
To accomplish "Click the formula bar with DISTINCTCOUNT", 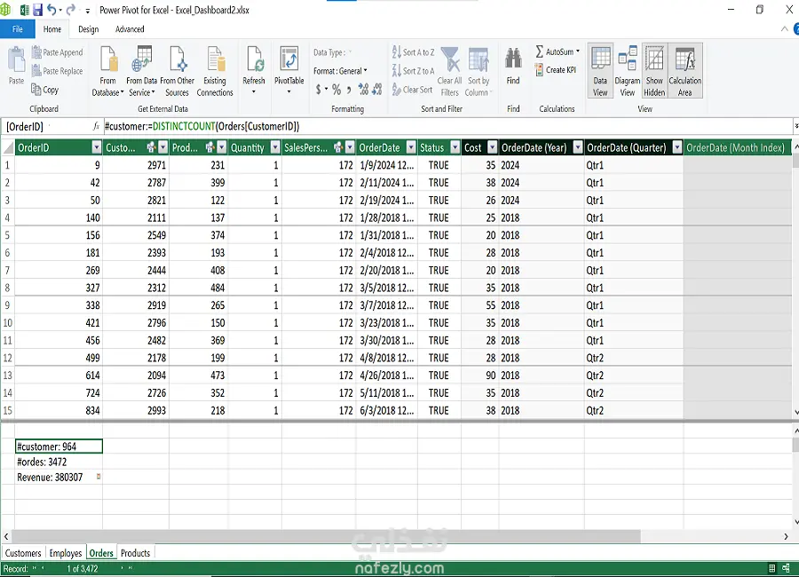I will pos(447,126).
